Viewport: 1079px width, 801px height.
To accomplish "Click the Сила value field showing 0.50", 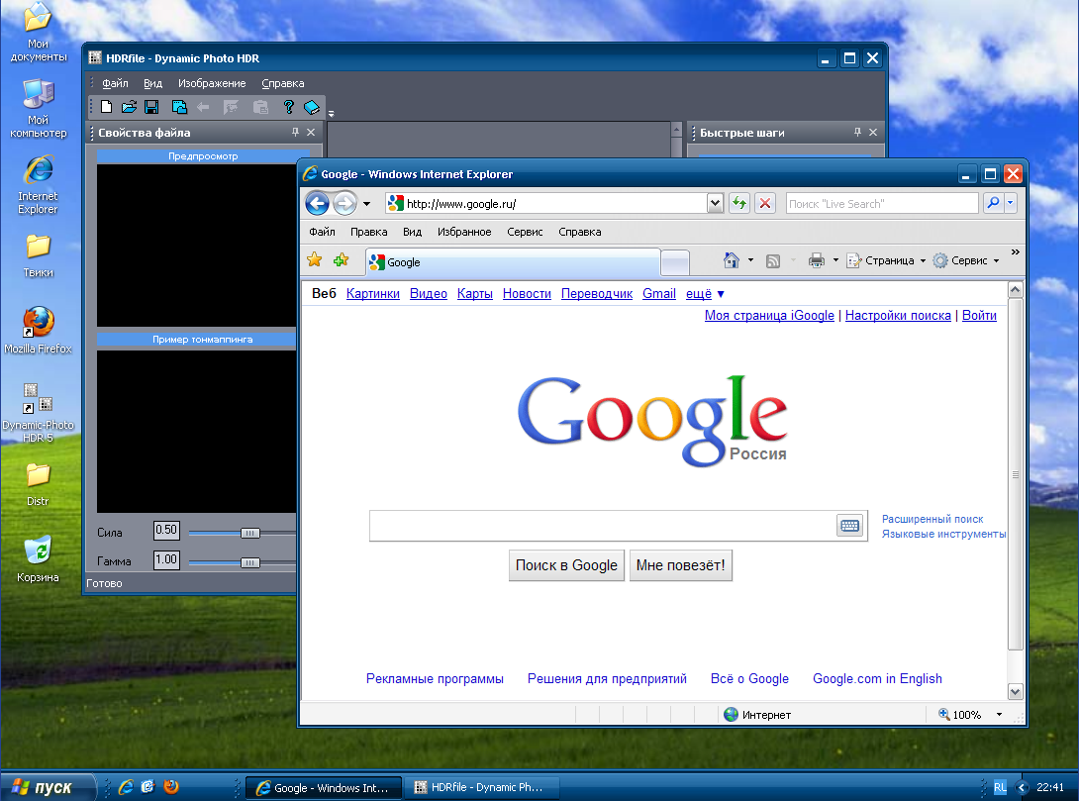I will [x=166, y=530].
